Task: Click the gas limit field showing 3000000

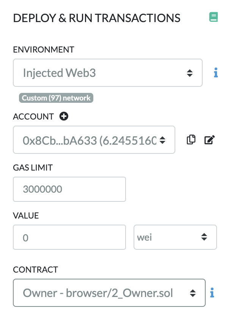Action: coord(69,189)
